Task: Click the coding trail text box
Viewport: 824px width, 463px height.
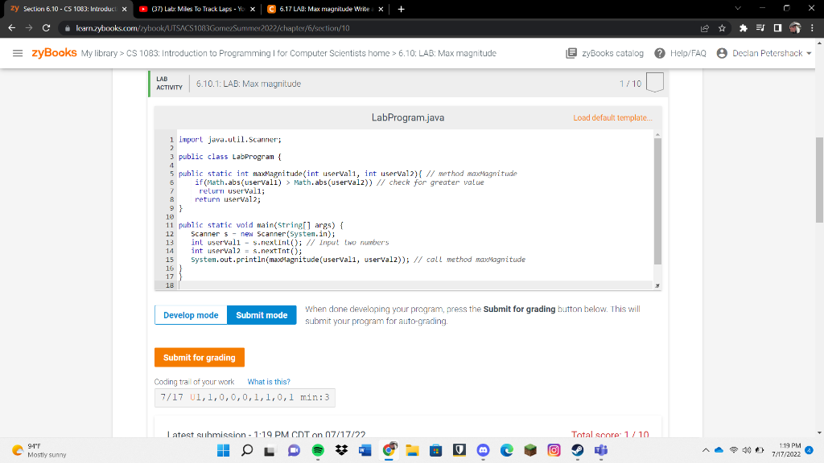Action: 245,397
